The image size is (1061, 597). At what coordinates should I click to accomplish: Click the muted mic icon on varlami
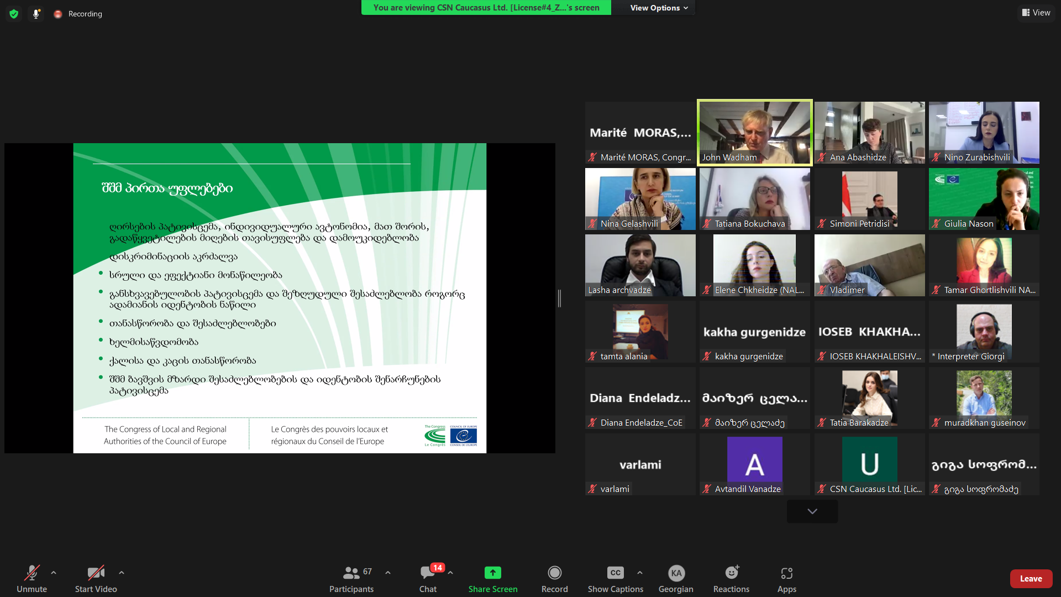(592, 489)
